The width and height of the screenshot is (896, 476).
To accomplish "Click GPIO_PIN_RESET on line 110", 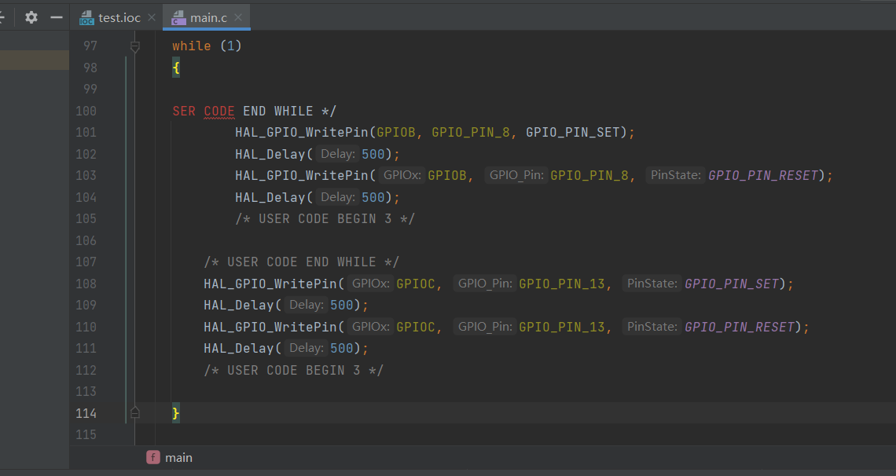I will point(740,327).
